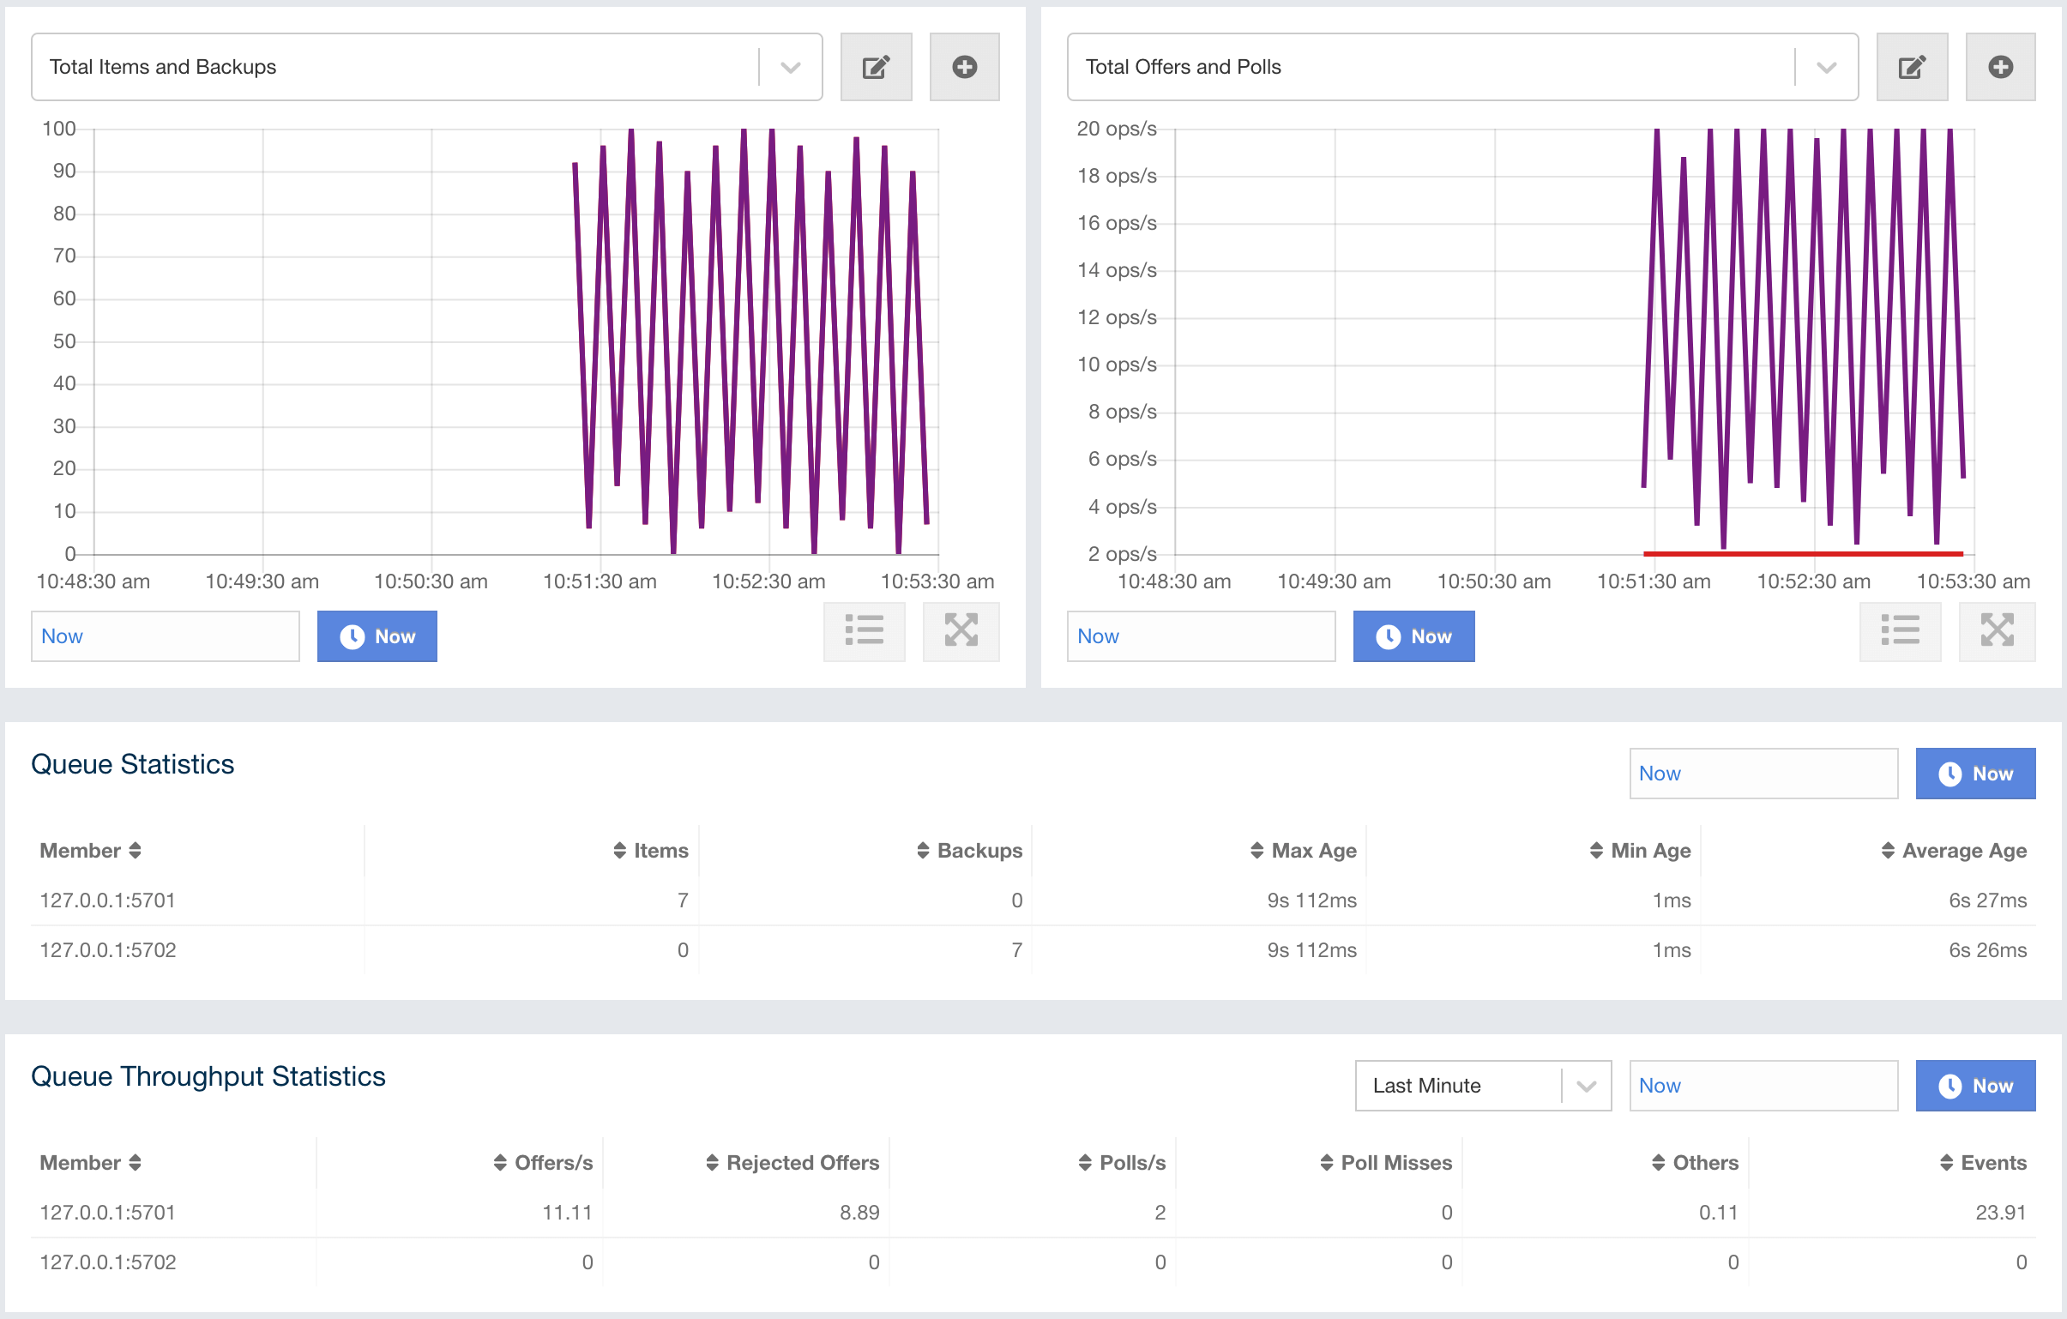The width and height of the screenshot is (2067, 1319).
Task: Click Now button in Queue Statistics section
Action: point(1974,774)
